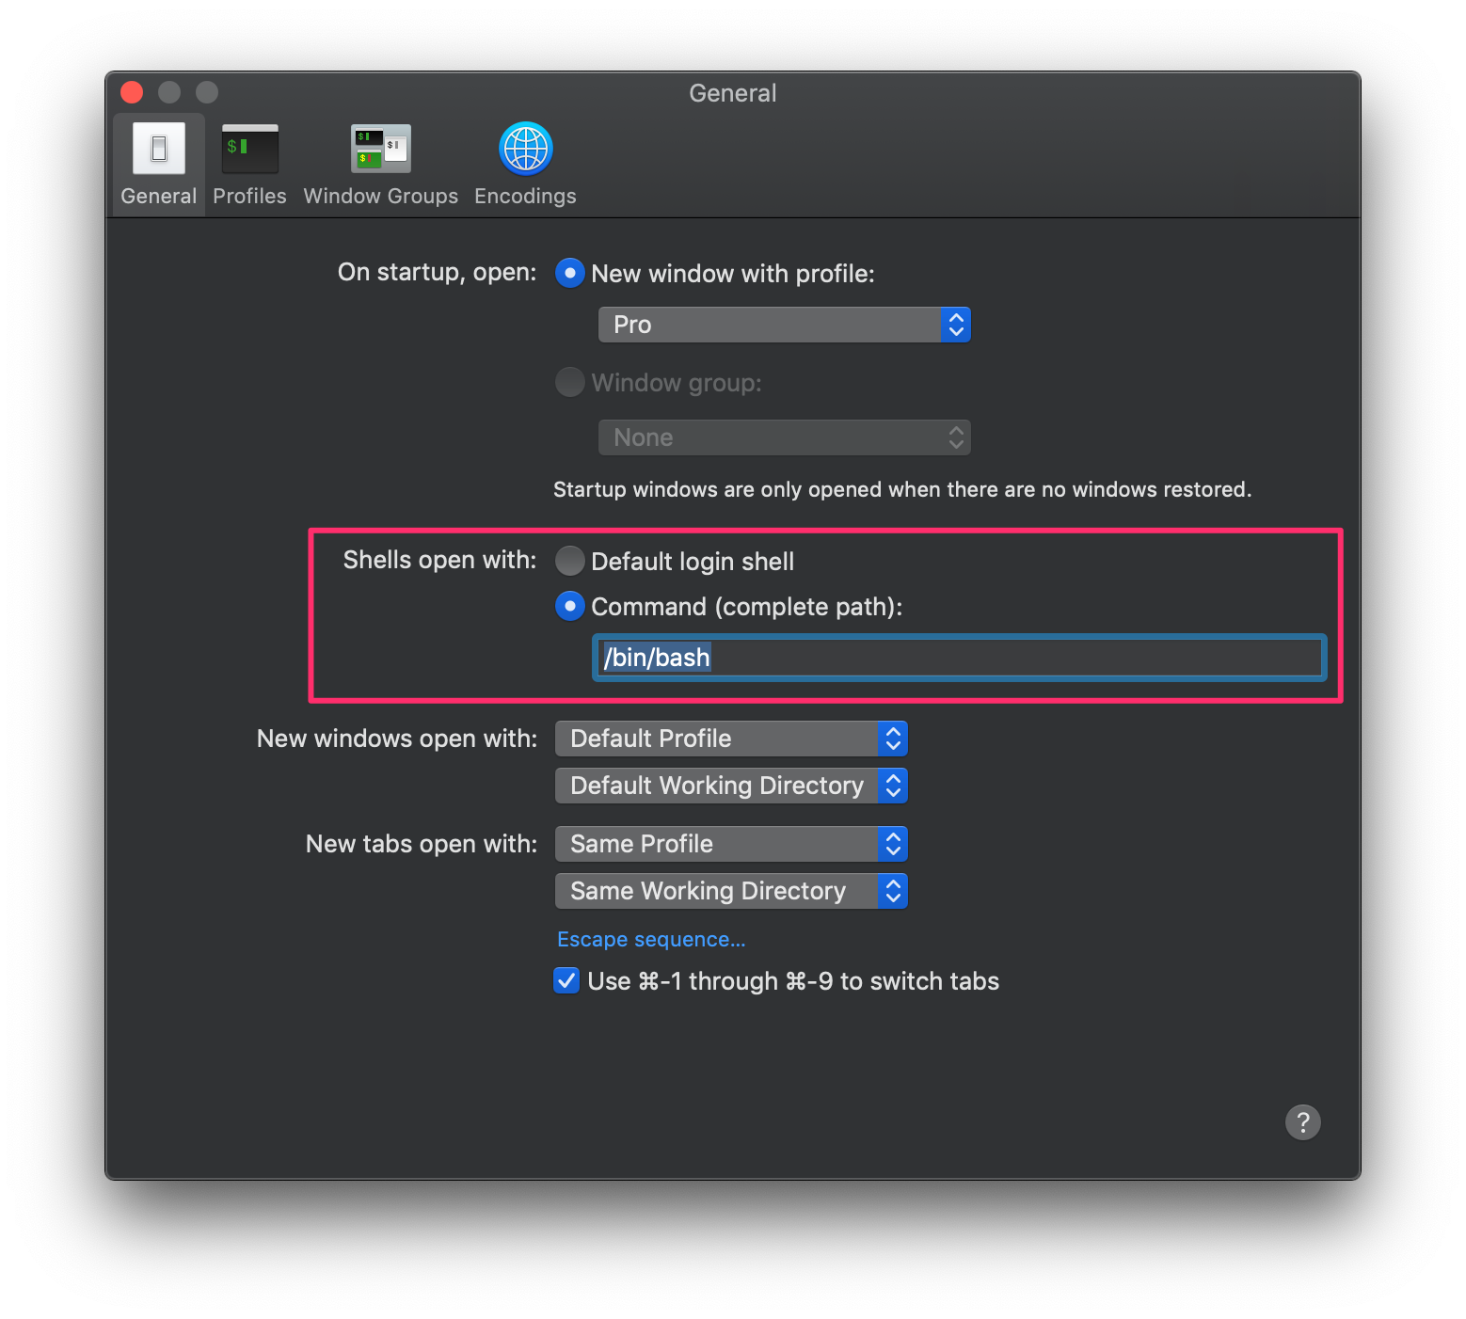1466x1319 pixels.
Task: Open the Default Working Directory dropdown
Action: click(x=731, y=786)
